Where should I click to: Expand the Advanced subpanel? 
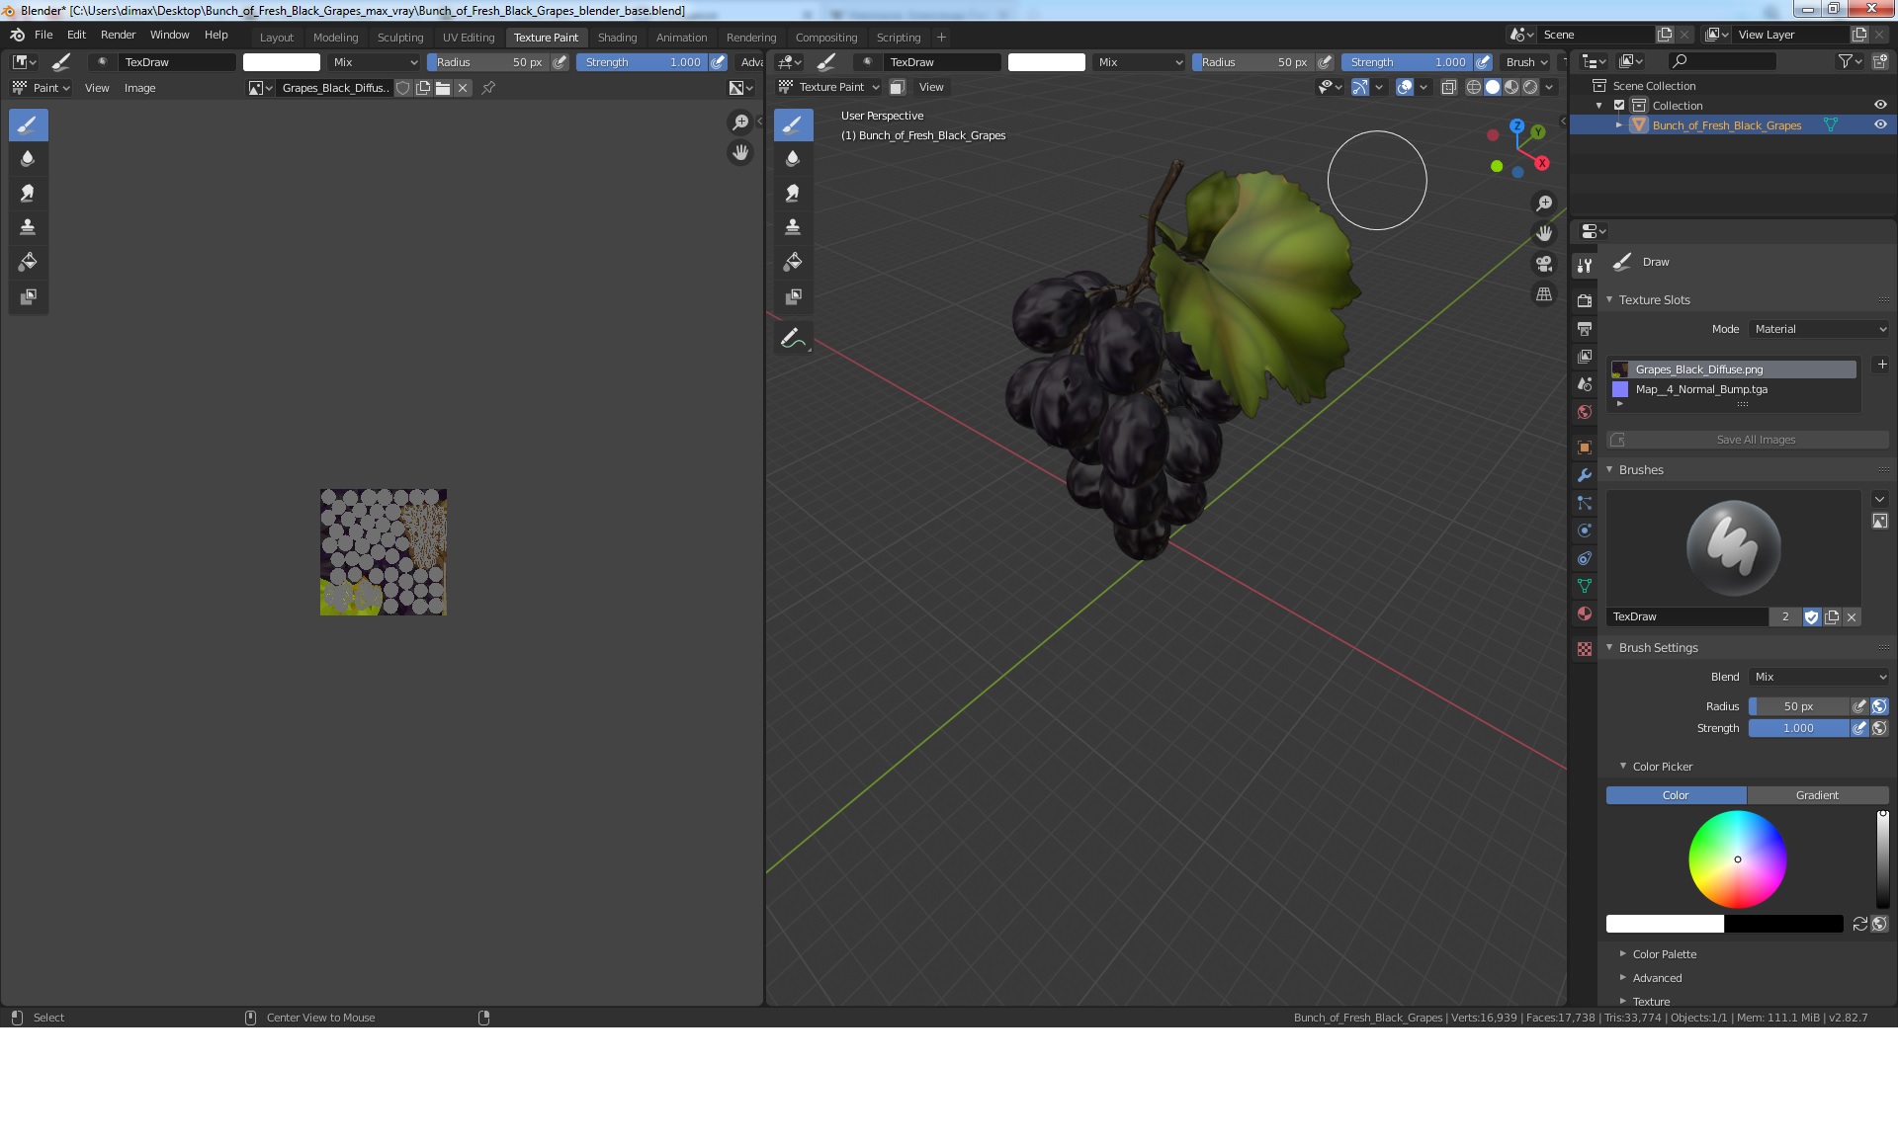coord(1623,978)
